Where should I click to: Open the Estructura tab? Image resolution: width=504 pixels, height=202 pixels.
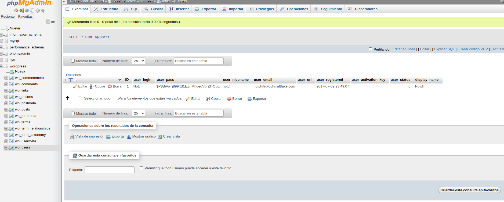pos(106,9)
